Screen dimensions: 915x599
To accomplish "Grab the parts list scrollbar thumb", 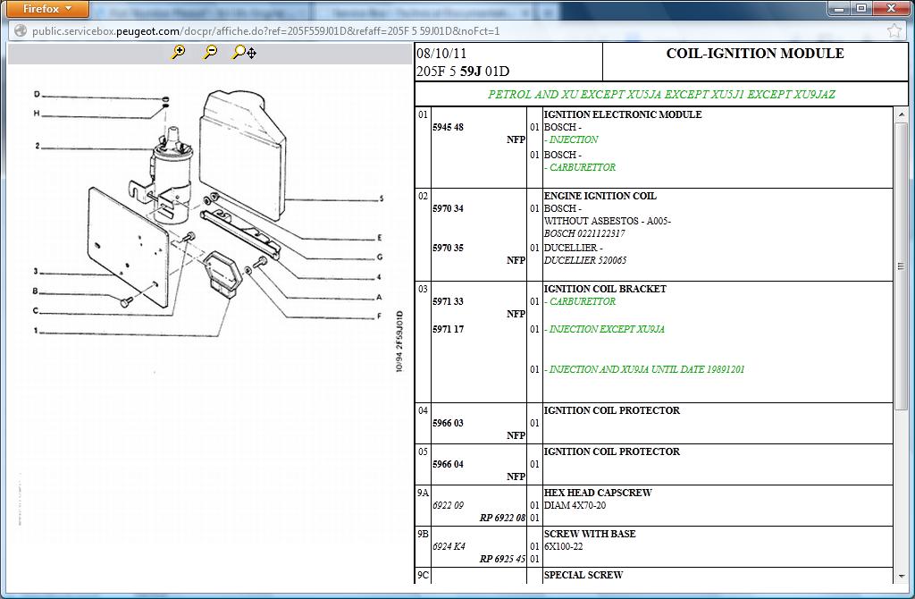I will click(x=902, y=266).
